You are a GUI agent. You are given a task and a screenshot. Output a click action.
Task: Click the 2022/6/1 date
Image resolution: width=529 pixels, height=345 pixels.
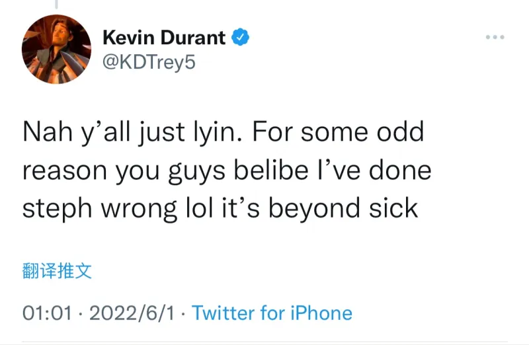pos(132,313)
